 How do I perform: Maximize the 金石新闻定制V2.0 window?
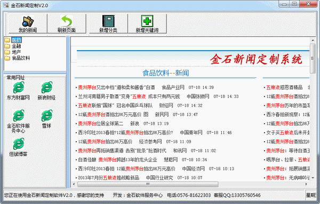pyautogui.click(x=294, y=4)
